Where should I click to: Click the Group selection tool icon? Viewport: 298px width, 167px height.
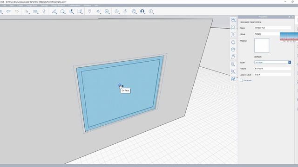(80, 11)
